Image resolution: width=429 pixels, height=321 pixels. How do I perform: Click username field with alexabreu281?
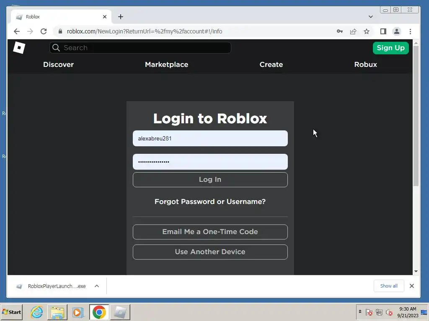[210, 138]
